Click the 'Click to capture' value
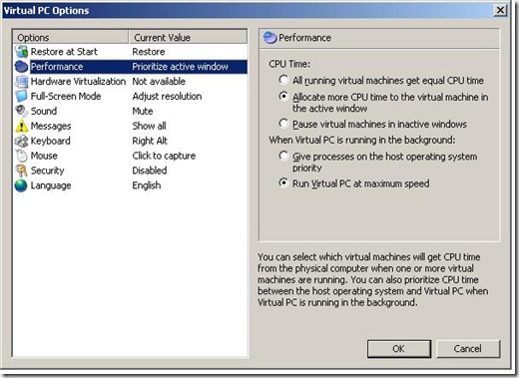 tap(164, 156)
